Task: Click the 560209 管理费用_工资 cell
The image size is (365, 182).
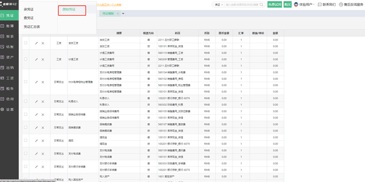Action: point(178,59)
